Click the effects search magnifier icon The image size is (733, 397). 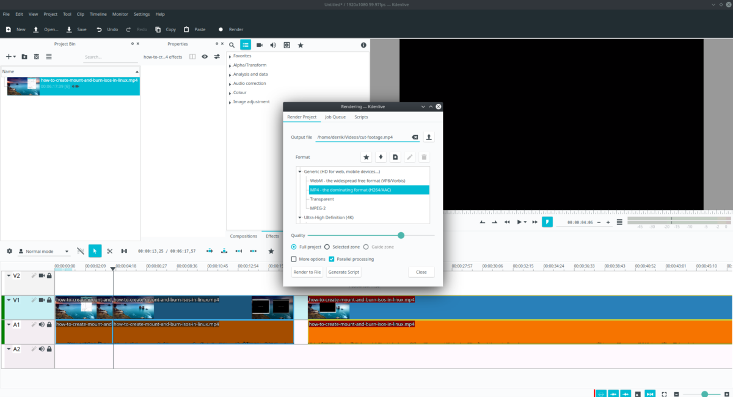(x=232, y=45)
